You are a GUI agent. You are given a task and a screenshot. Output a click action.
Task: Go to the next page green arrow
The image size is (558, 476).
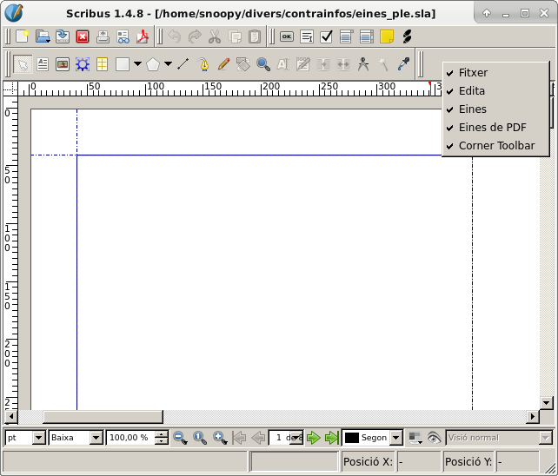click(314, 438)
